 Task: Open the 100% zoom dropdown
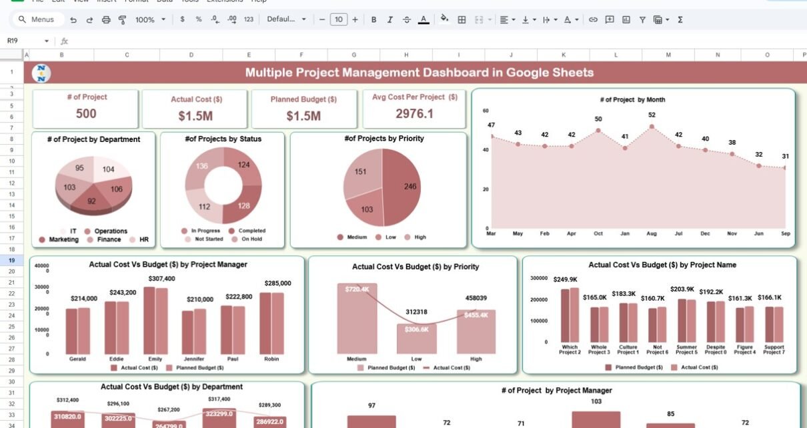150,20
